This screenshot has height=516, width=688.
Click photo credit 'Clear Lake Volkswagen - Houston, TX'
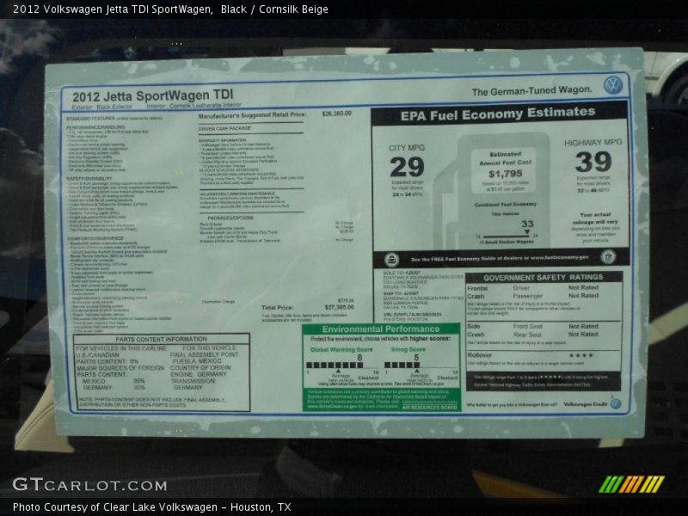[198, 507]
